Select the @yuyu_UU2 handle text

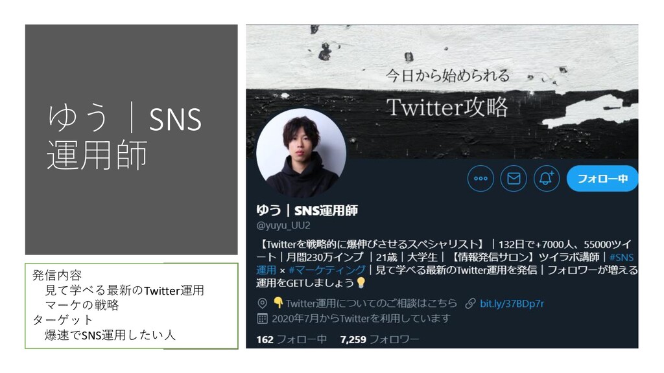click(x=283, y=225)
